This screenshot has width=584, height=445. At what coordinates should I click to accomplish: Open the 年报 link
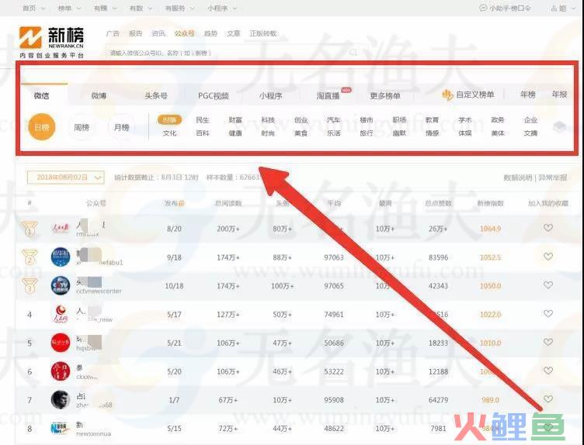tap(559, 95)
